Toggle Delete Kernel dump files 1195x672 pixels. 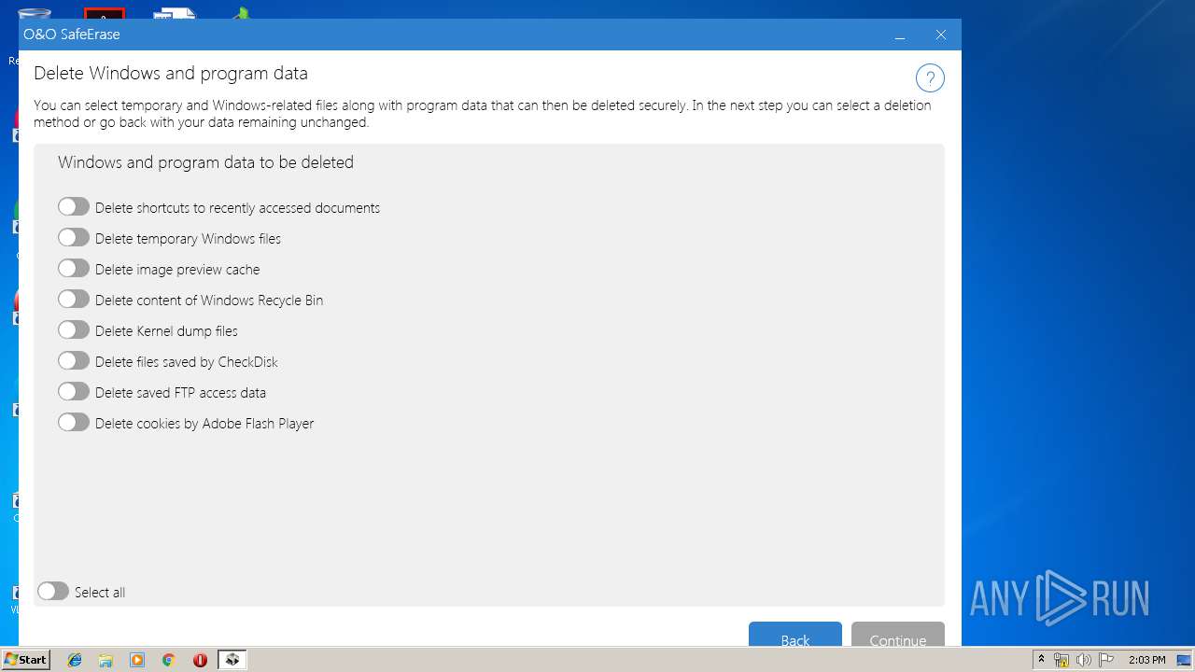click(x=74, y=330)
